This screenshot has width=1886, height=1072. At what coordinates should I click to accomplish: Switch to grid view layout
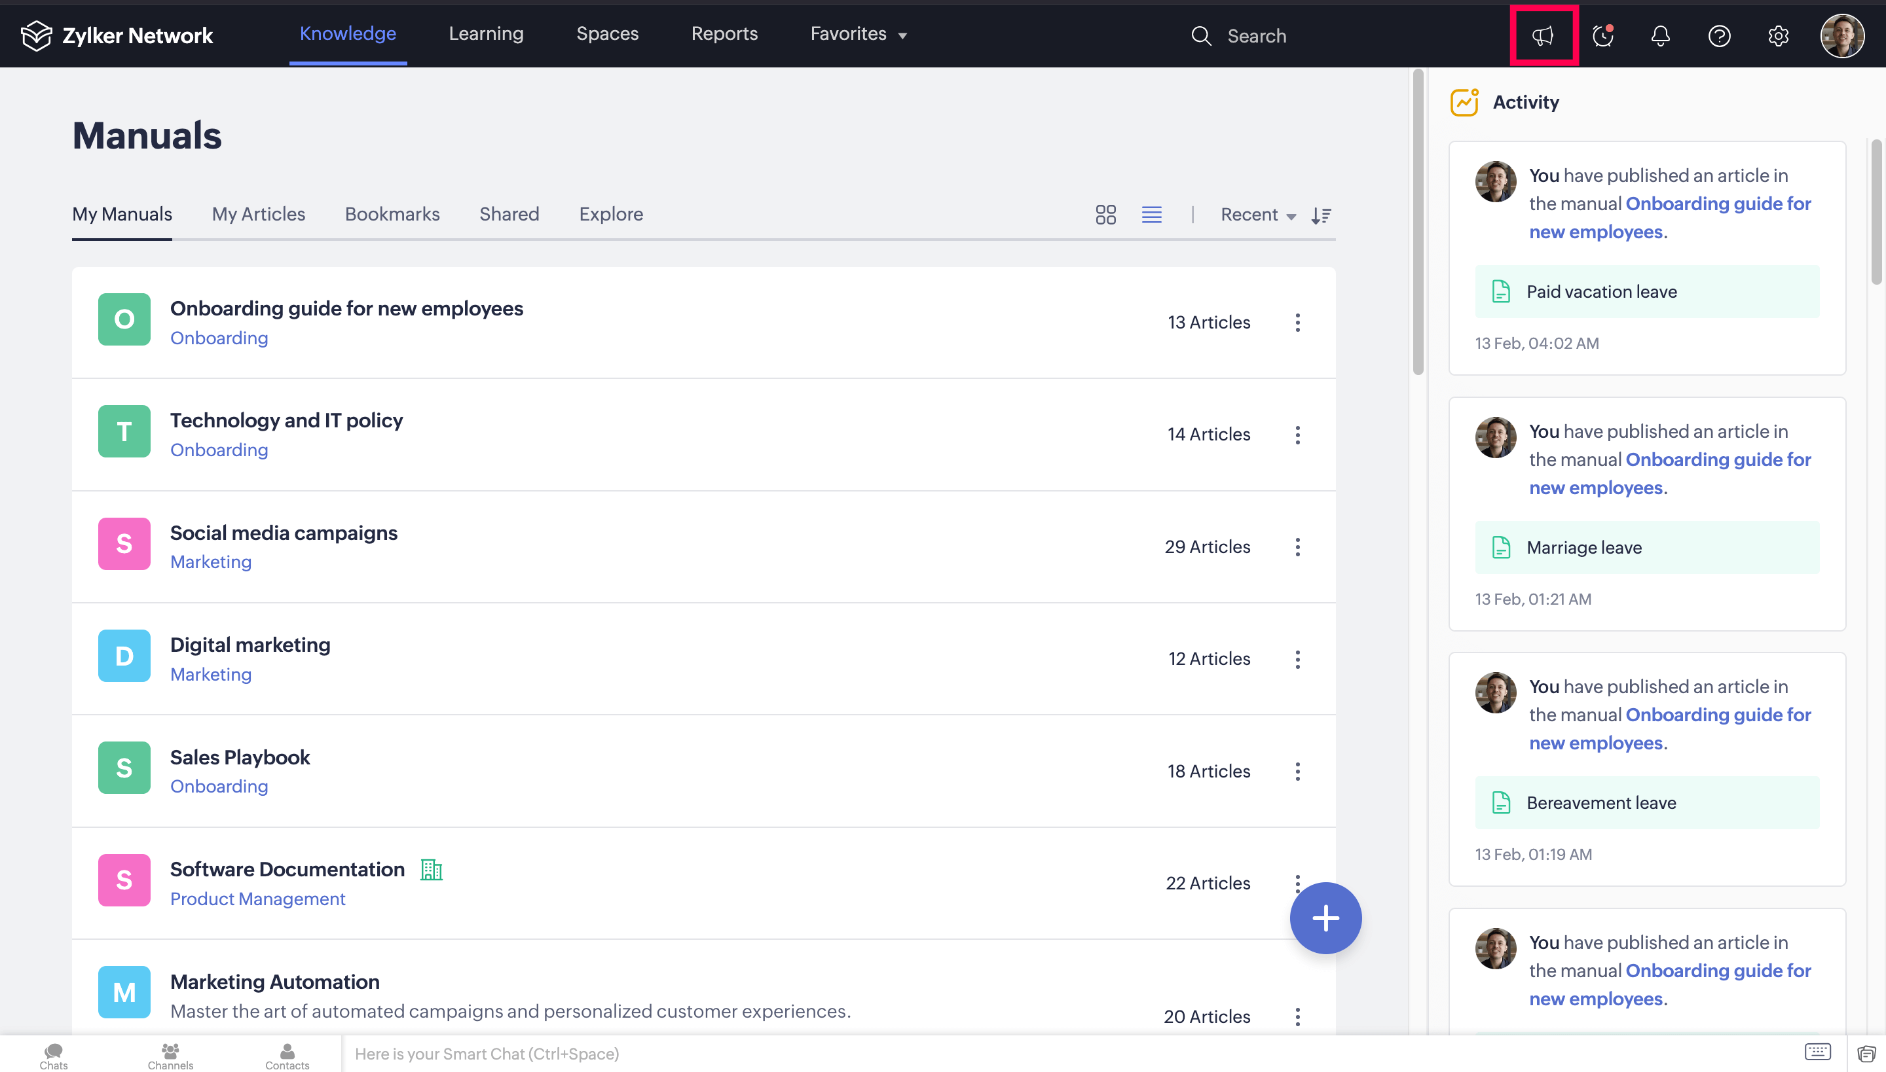tap(1105, 214)
